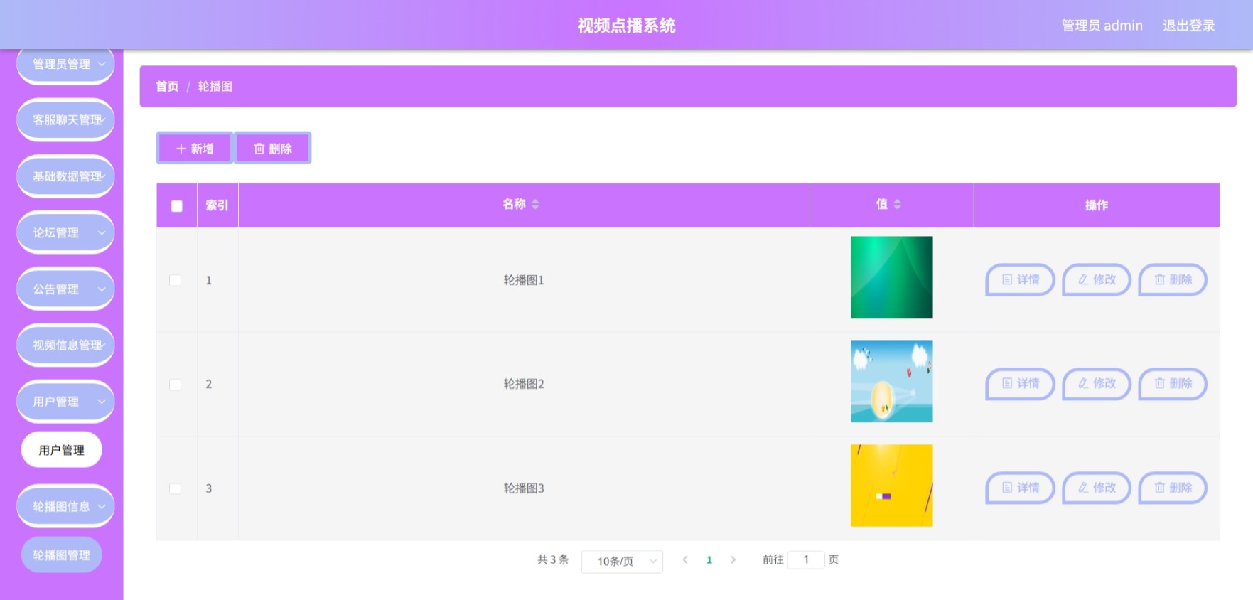Check the box for row 轮播图1
Image resolution: width=1253 pixels, height=600 pixels.
coord(175,280)
